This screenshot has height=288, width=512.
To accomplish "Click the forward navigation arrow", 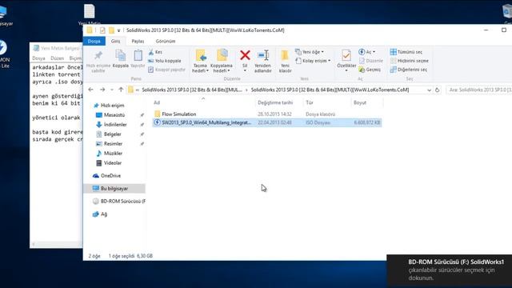I will click(102, 90).
